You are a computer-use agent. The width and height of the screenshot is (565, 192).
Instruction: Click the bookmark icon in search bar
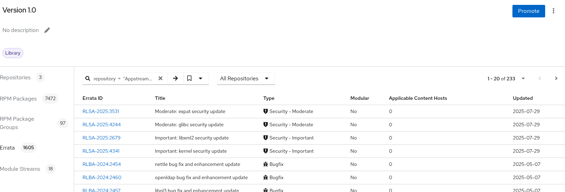pyautogui.click(x=189, y=79)
